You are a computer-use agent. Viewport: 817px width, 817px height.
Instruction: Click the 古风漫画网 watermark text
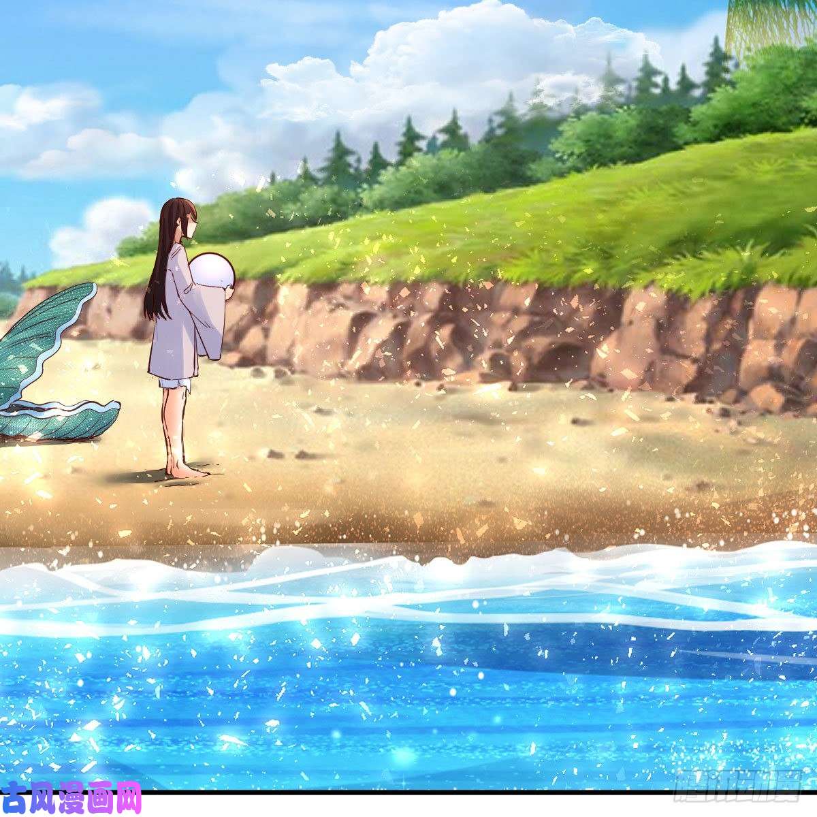[x=71, y=798]
